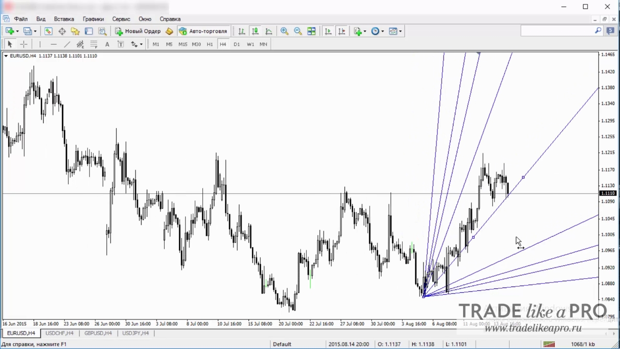This screenshot has width=620, height=349.
Task: Open the Вставка menu
Action: 64,19
